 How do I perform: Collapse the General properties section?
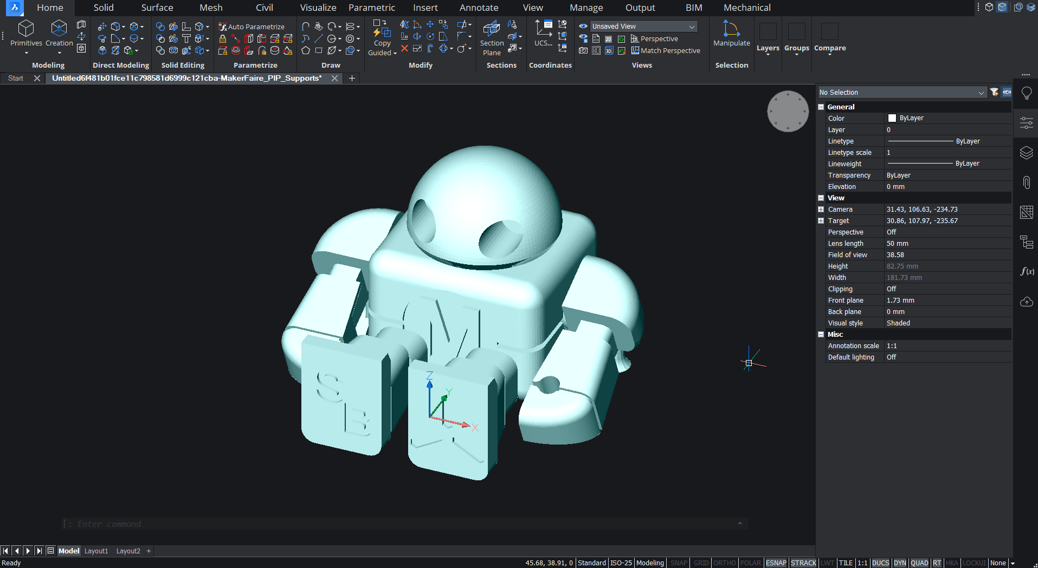pos(821,107)
